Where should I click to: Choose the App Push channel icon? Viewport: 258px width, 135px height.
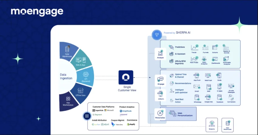coord(197,76)
